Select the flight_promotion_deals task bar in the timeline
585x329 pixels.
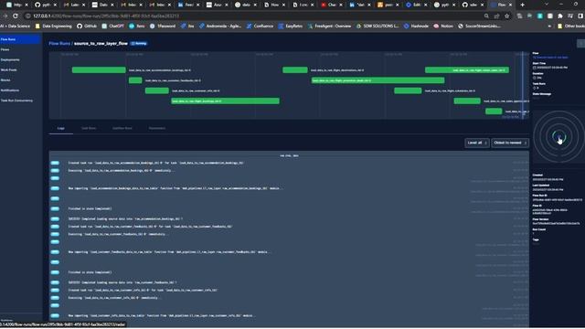tap(378, 80)
